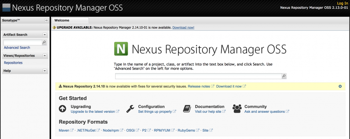Image resolution: width=350 pixels, height=139 pixels.
Task: Click the Views/Repositories panel title
Action: [19, 56]
